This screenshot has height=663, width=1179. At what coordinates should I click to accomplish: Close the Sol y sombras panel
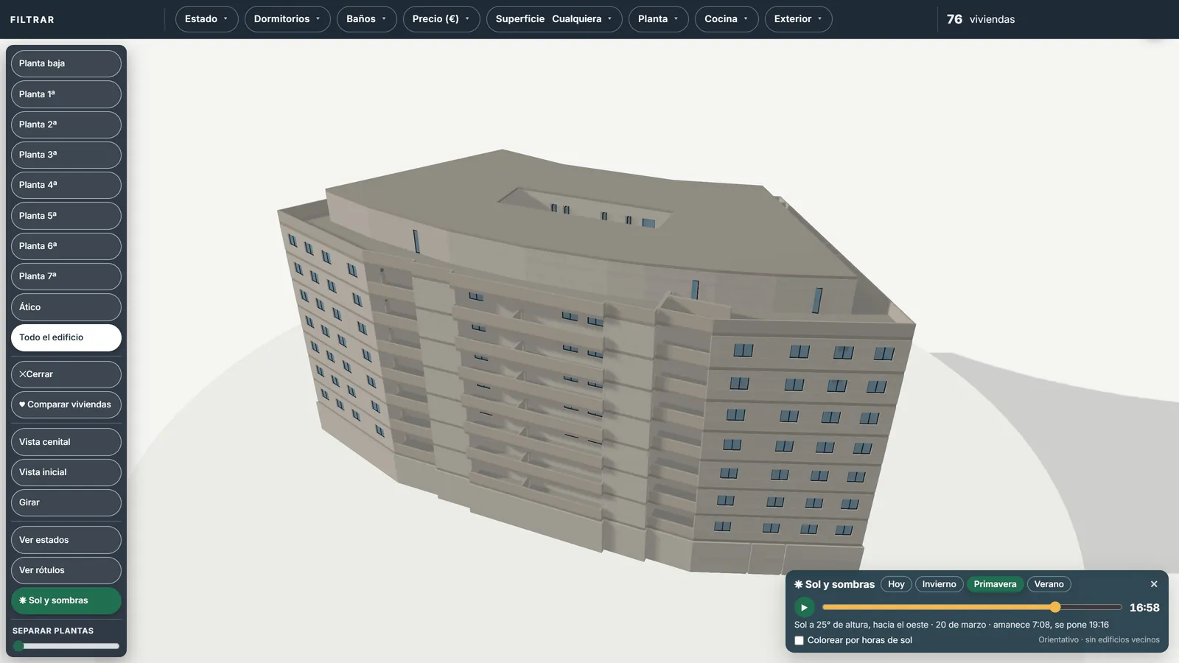(x=1154, y=584)
